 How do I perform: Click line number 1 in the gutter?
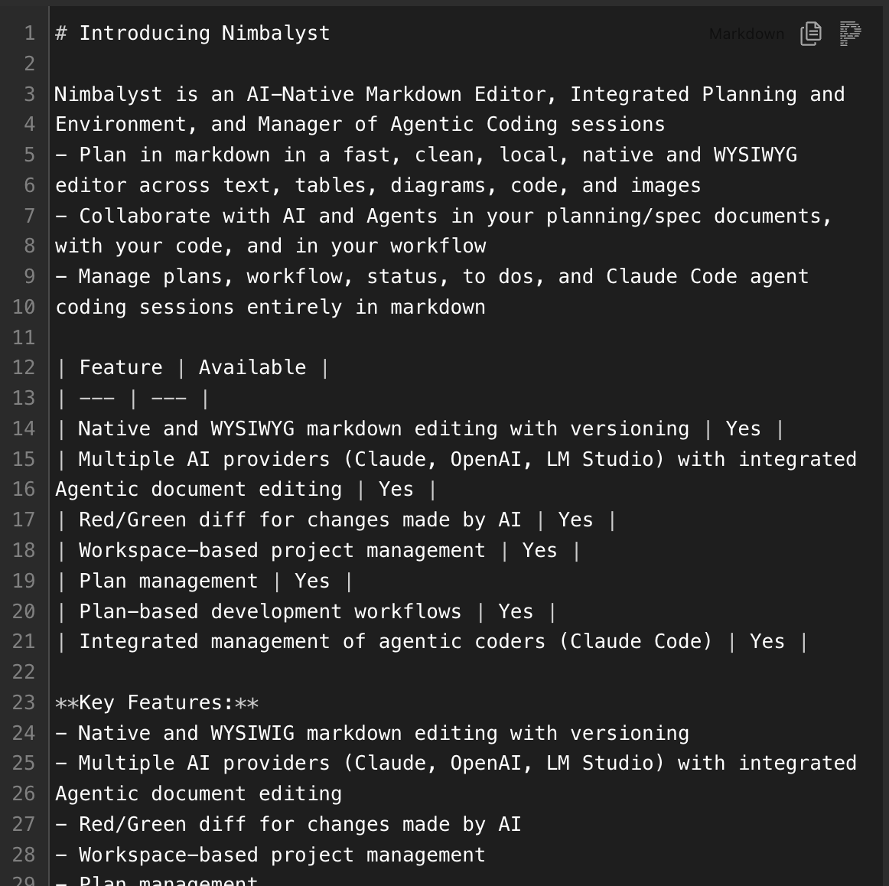(x=28, y=33)
